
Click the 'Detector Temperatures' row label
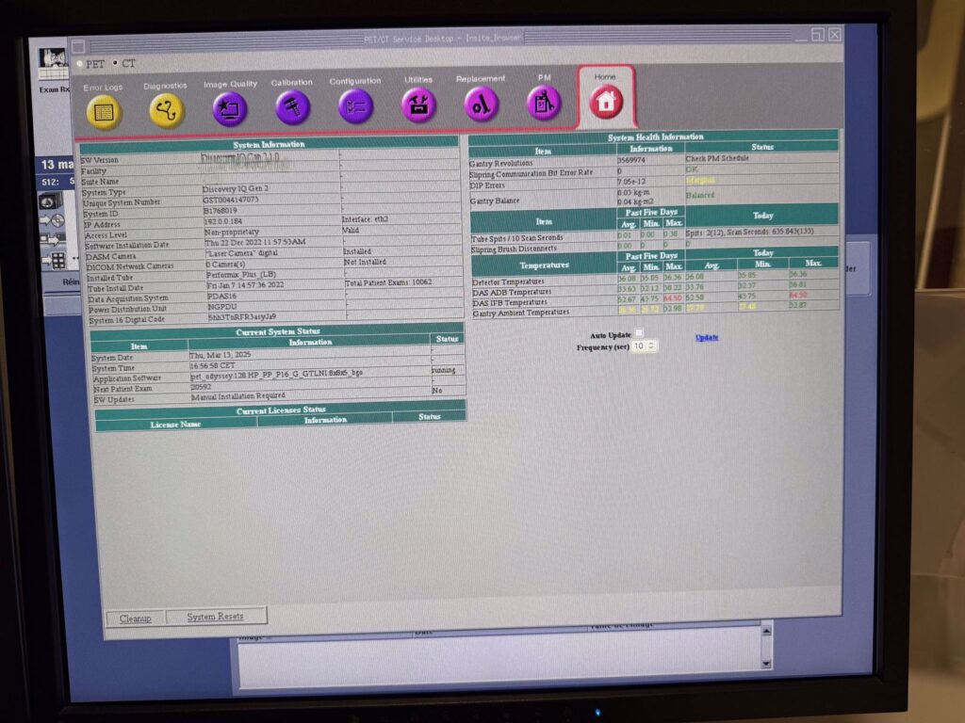508,282
